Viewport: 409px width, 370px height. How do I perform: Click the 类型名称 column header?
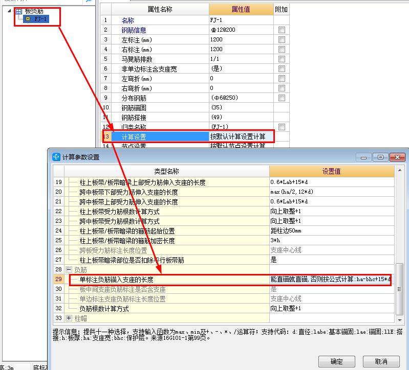pyautogui.click(x=166, y=171)
